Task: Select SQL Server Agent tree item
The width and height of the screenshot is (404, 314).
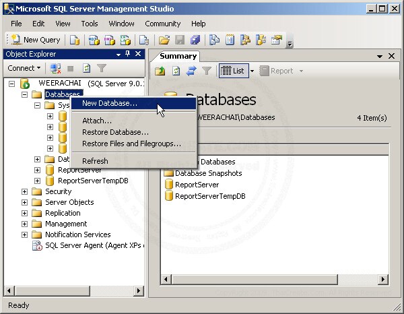Action: click(x=89, y=245)
